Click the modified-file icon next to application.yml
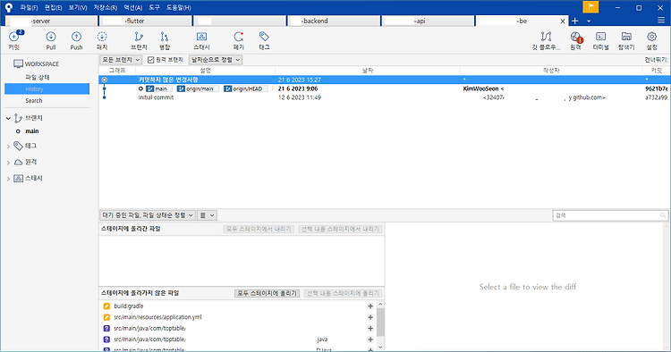 point(106,317)
